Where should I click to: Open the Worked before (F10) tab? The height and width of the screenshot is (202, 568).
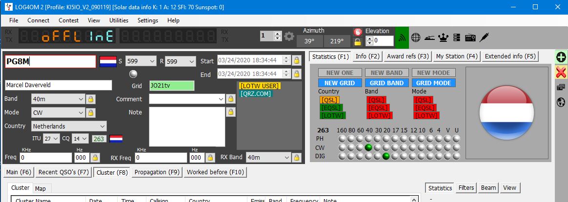pyautogui.click(x=216, y=172)
